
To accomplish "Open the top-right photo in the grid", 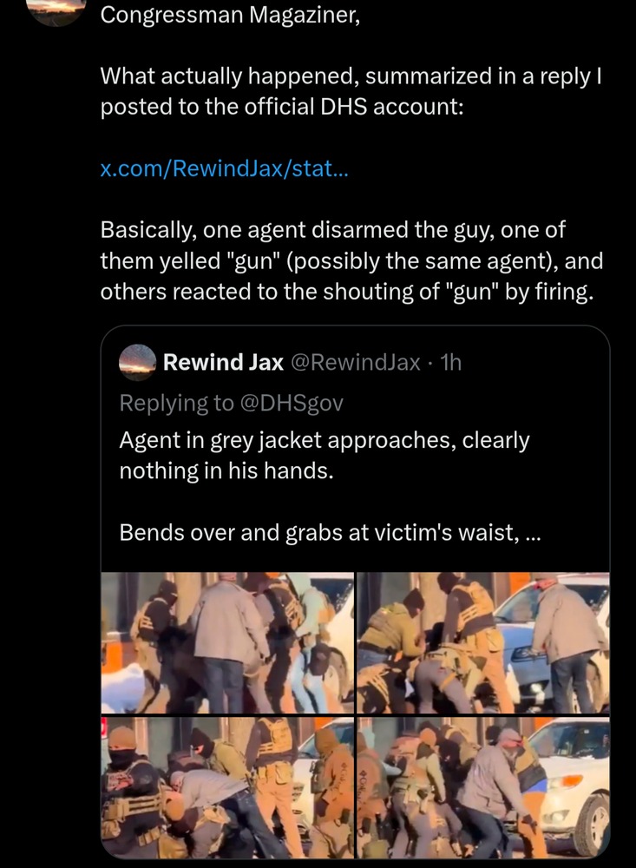I will (x=483, y=642).
